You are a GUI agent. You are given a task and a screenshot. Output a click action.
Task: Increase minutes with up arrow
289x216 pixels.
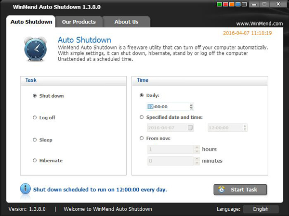[197, 159]
